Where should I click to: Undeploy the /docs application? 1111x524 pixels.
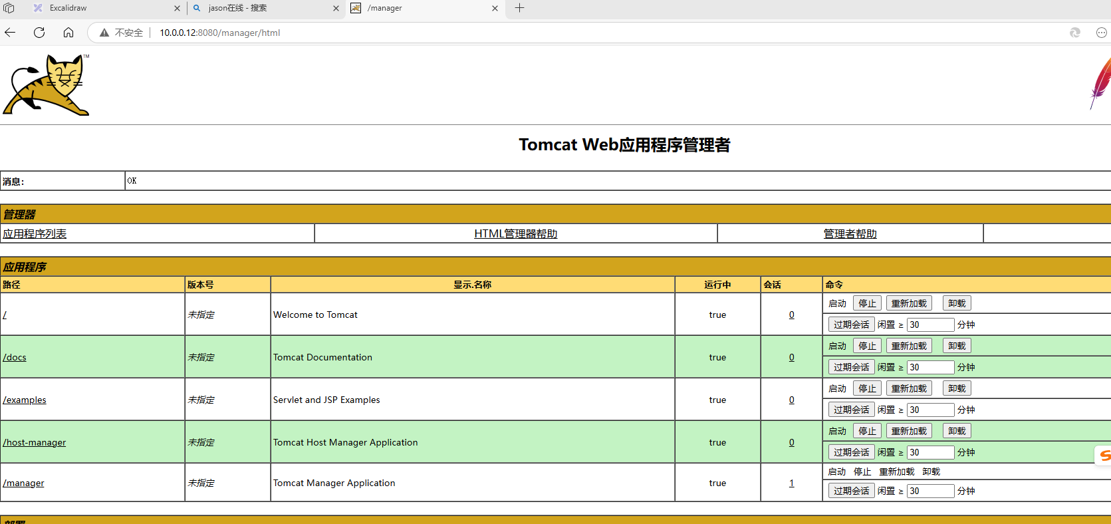(x=957, y=346)
